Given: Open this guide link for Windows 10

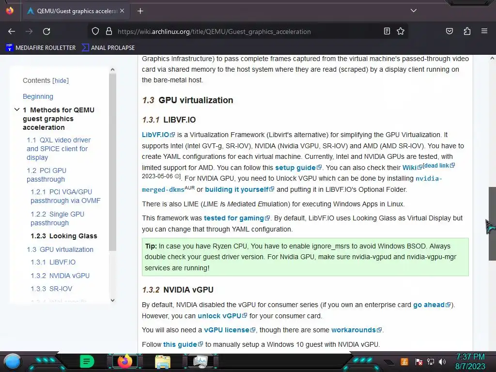Looking at the screenshot, I should [183, 344].
